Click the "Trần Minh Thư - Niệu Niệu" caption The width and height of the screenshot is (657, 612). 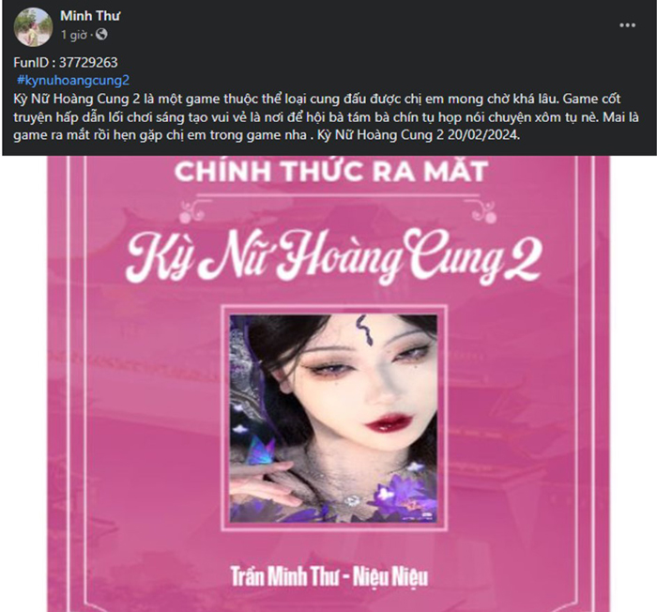(x=329, y=576)
